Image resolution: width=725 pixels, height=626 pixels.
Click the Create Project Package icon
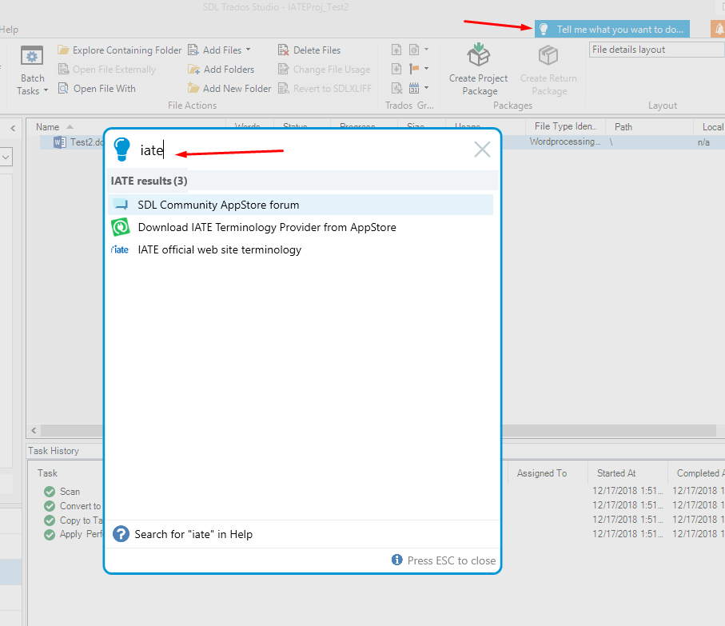coord(478,54)
